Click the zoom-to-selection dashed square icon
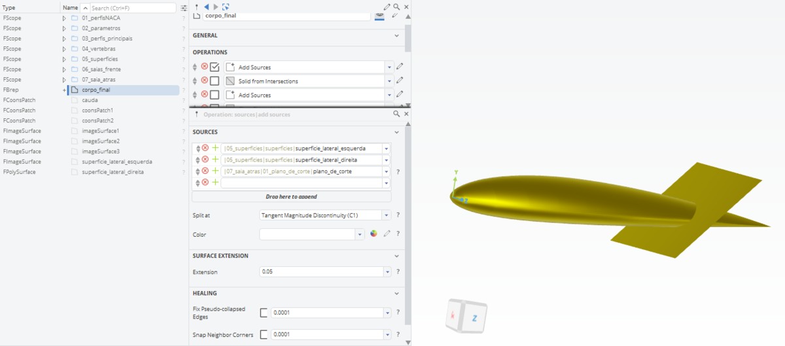785x346 pixels. pos(226,7)
